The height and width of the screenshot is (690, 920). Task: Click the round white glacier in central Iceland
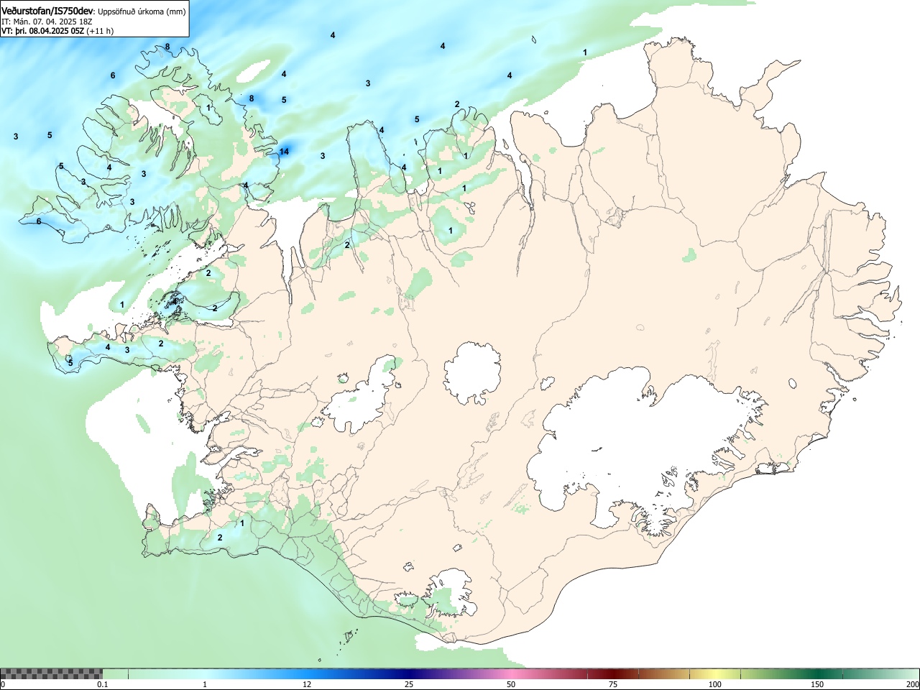pyautogui.click(x=472, y=372)
